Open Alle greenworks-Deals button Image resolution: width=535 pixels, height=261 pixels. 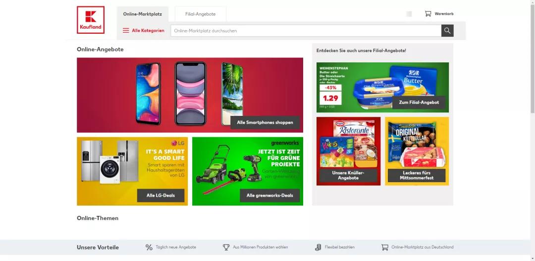(x=270, y=196)
